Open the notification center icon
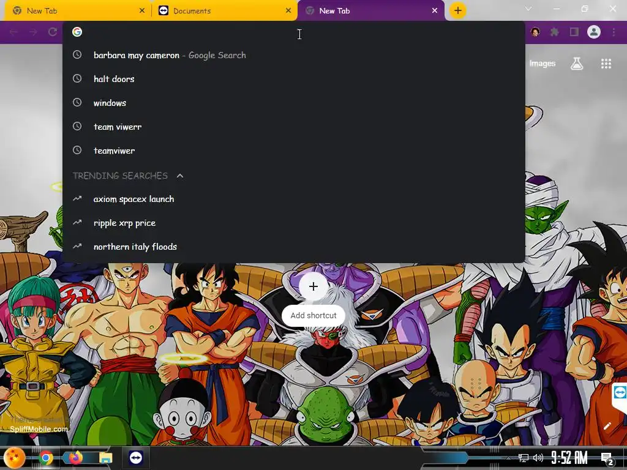The width and height of the screenshot is (627, 470). [607, 458]
